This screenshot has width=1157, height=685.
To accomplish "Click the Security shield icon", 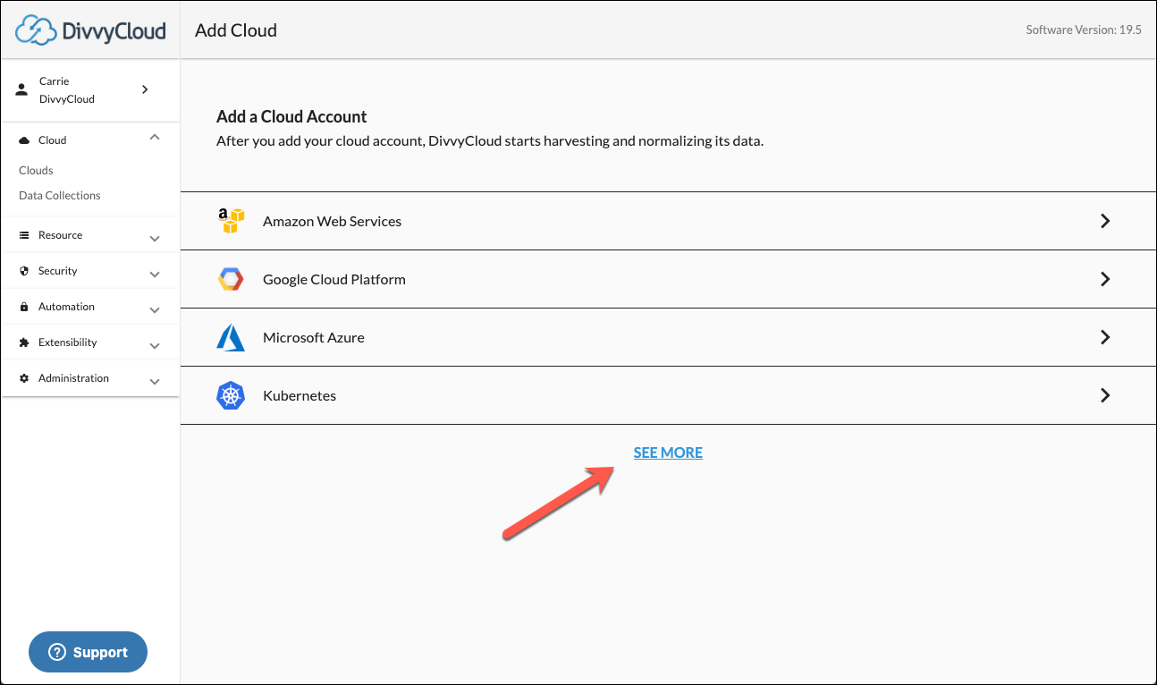I will coord(24,271).
